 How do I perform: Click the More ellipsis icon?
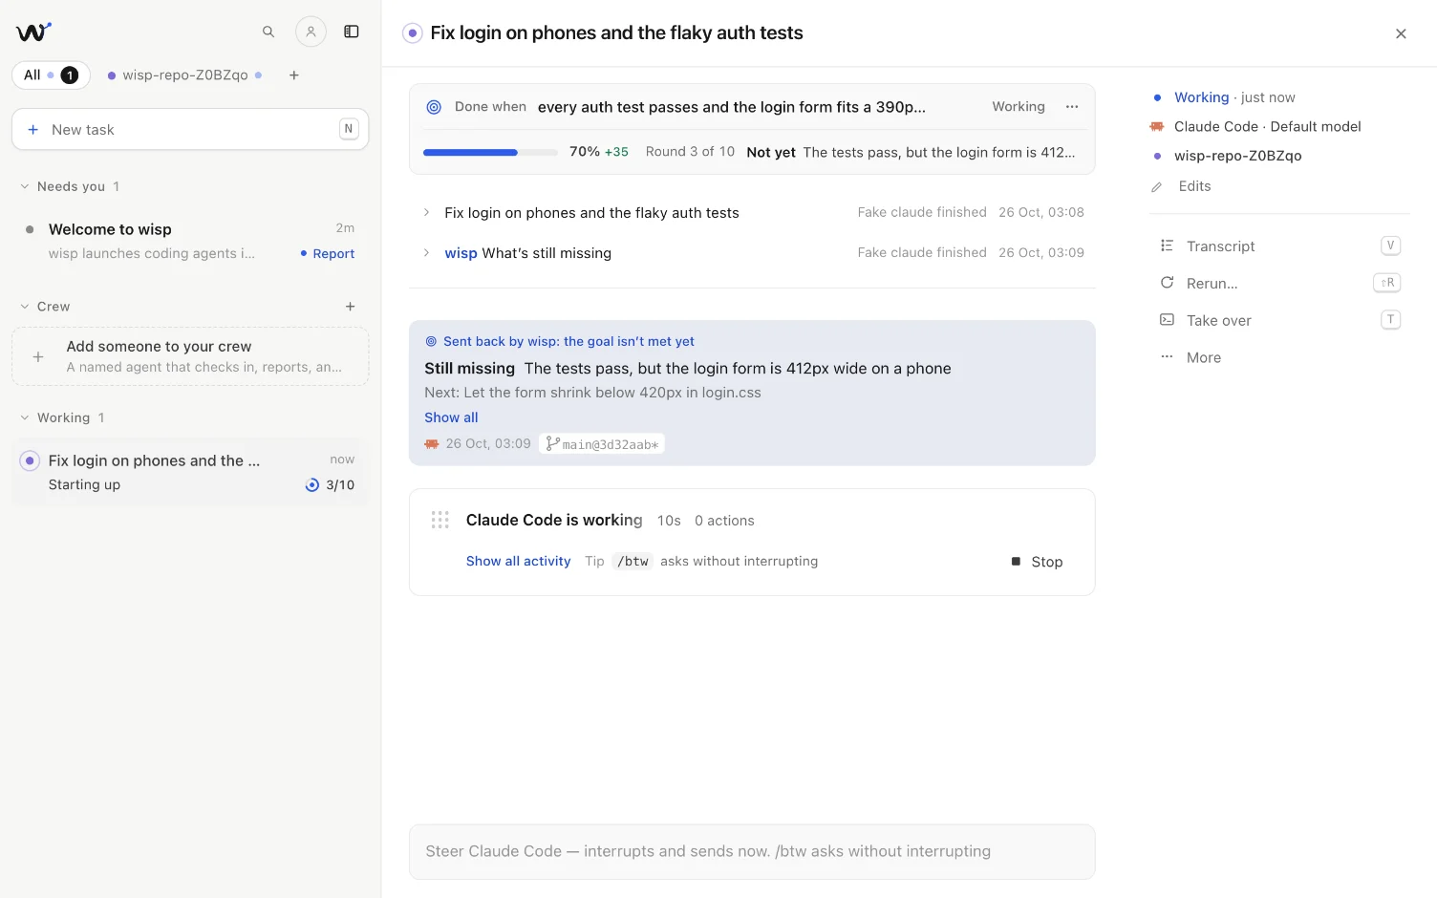[1167, 357]
